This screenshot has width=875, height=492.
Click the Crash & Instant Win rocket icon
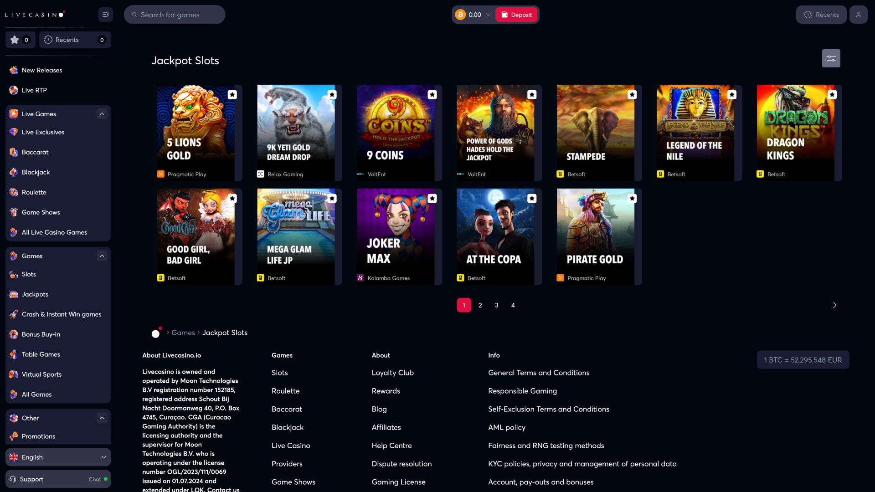coord(14,314)
